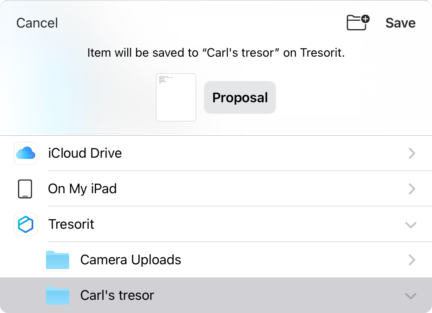Choose iCloud Drive as save location
Image resolution: width=432 pixels, height=313 pixels.
click(216, 153)
